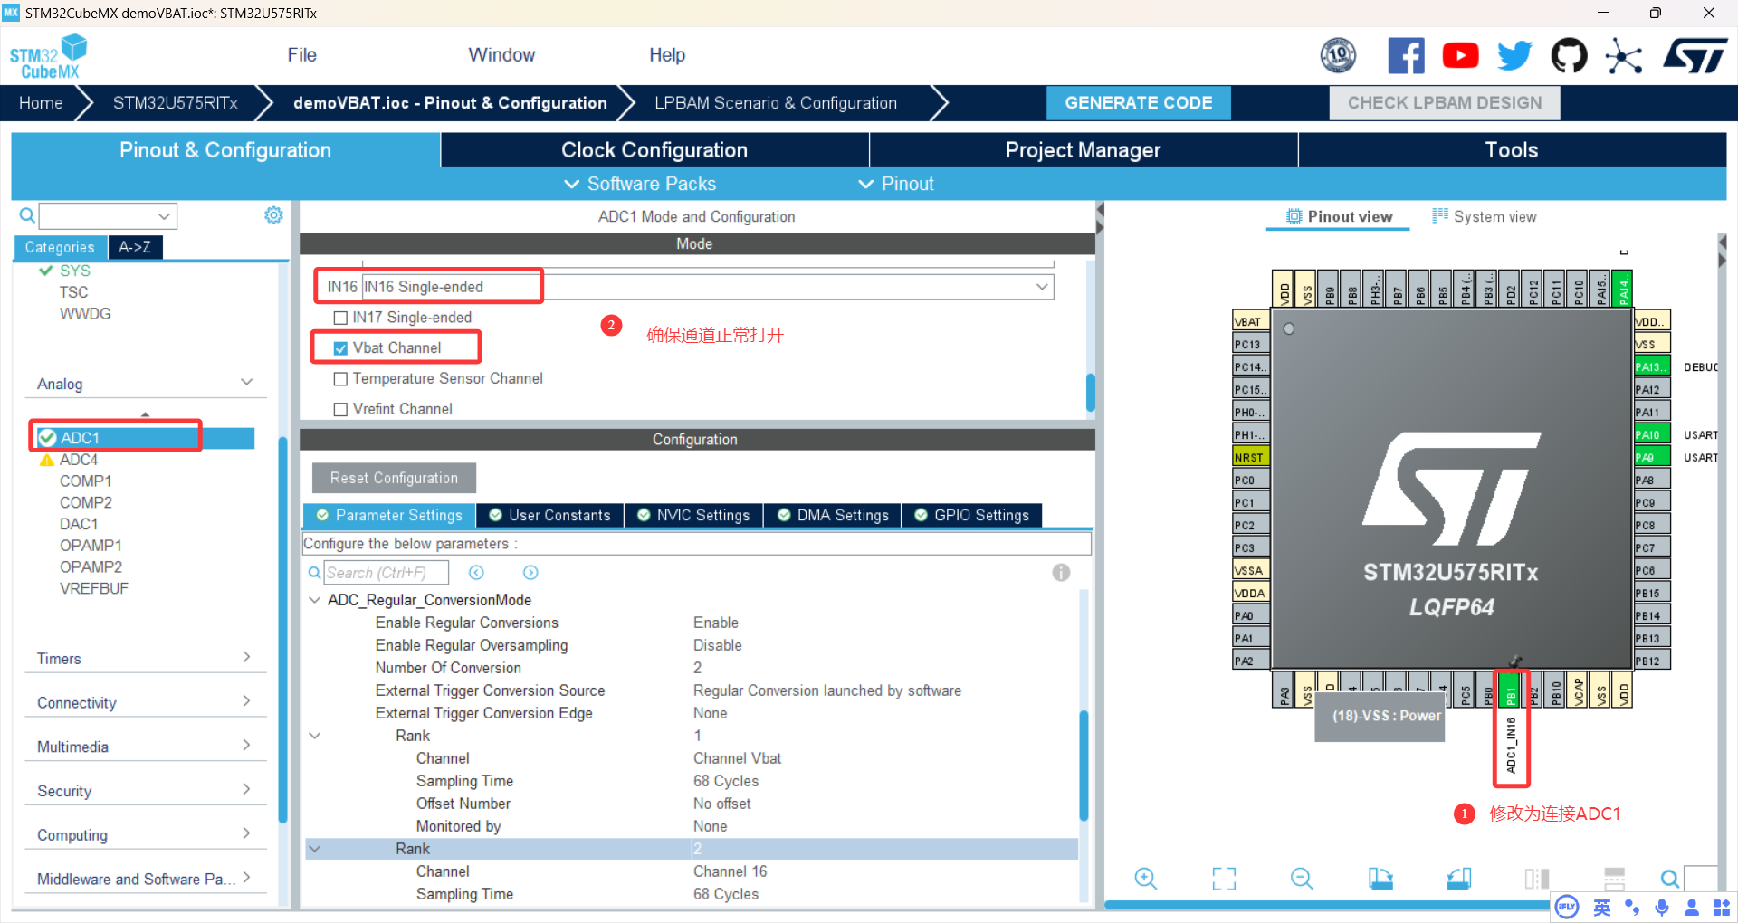Click the Mode panel vertical scrollbar
This screenshot has height=923, width=1738.
click(1091, 393)
